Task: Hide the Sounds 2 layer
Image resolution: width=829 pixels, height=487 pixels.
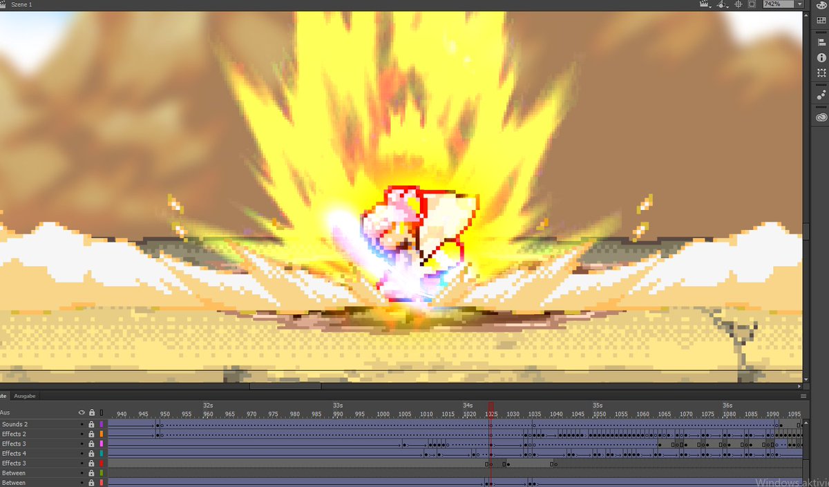Action: pyautogui.click(x=82, y=424)
